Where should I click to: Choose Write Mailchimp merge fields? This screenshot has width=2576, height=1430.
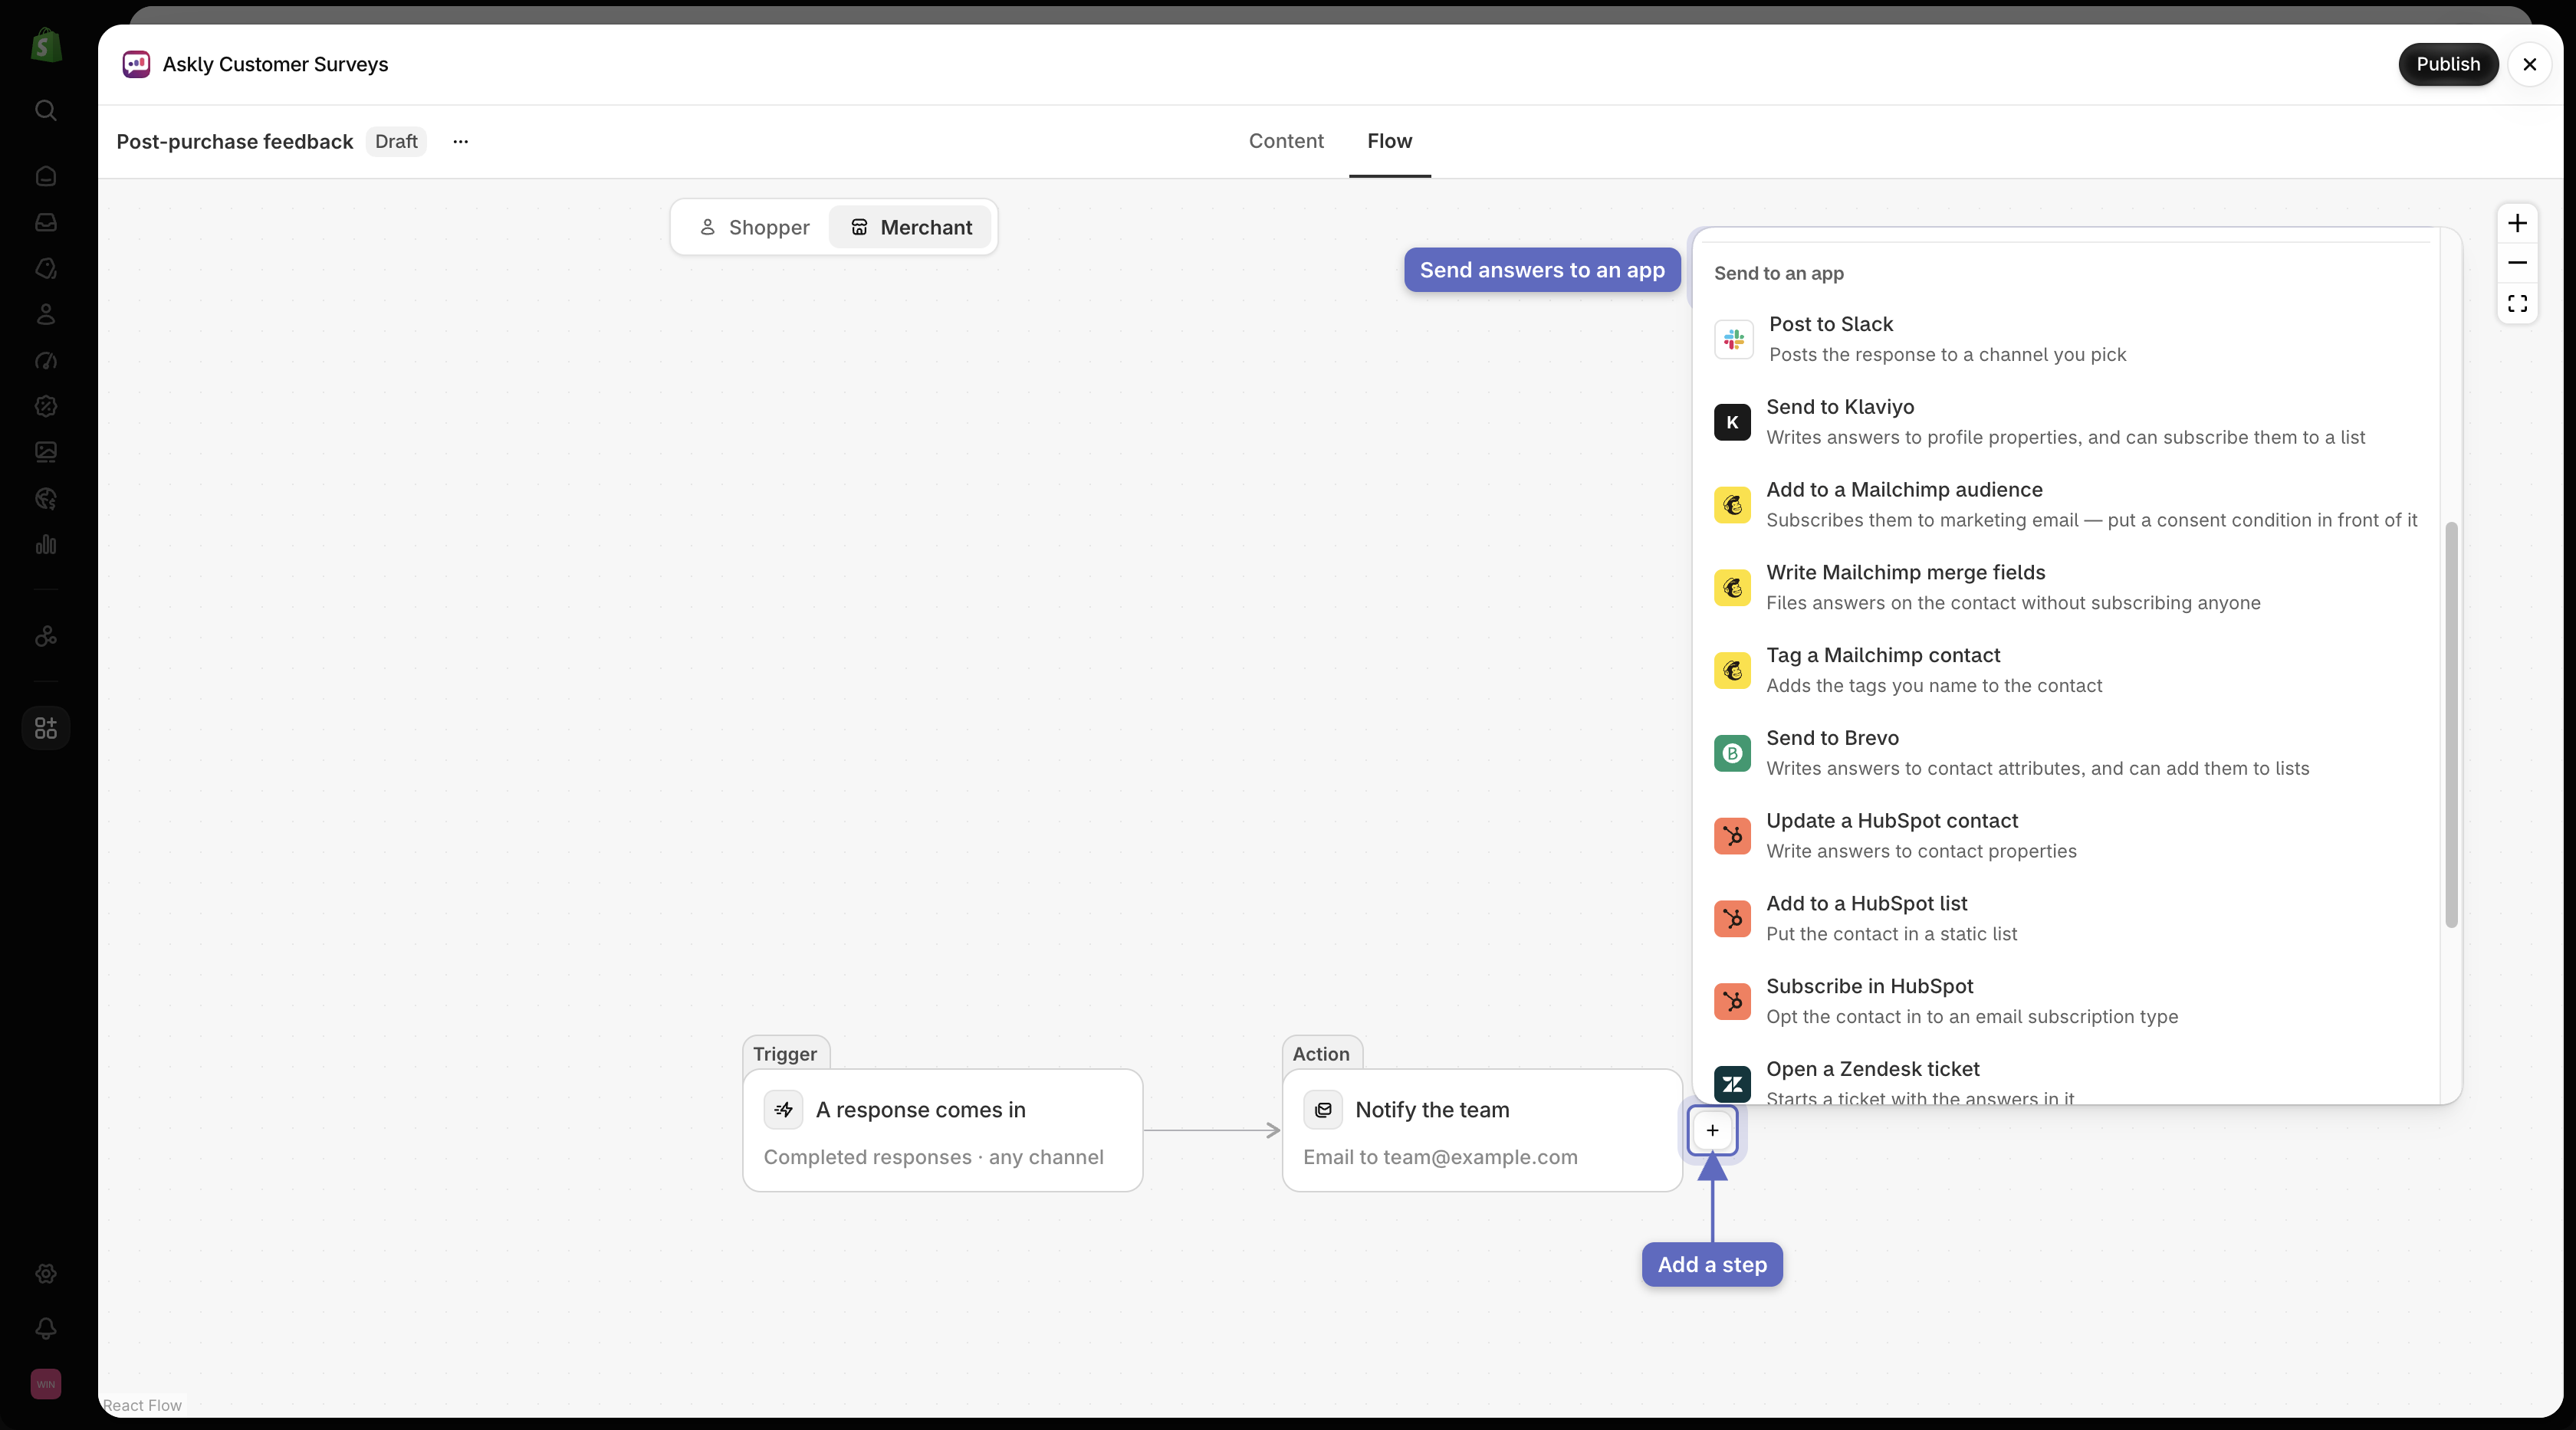coord(2066,588)
